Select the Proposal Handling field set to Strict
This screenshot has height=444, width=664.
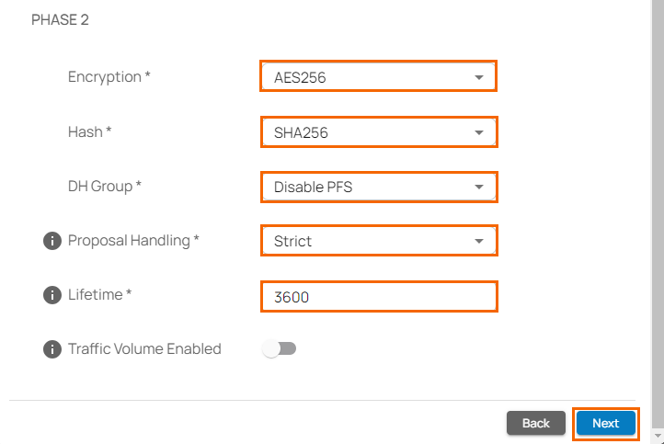[x=378, y=242]
